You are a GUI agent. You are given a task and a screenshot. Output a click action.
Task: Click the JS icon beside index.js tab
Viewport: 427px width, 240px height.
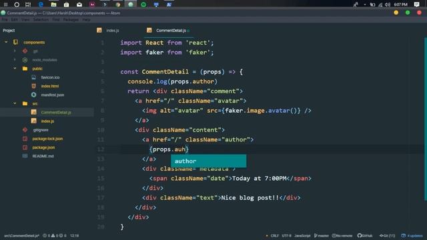click(99, 30)
